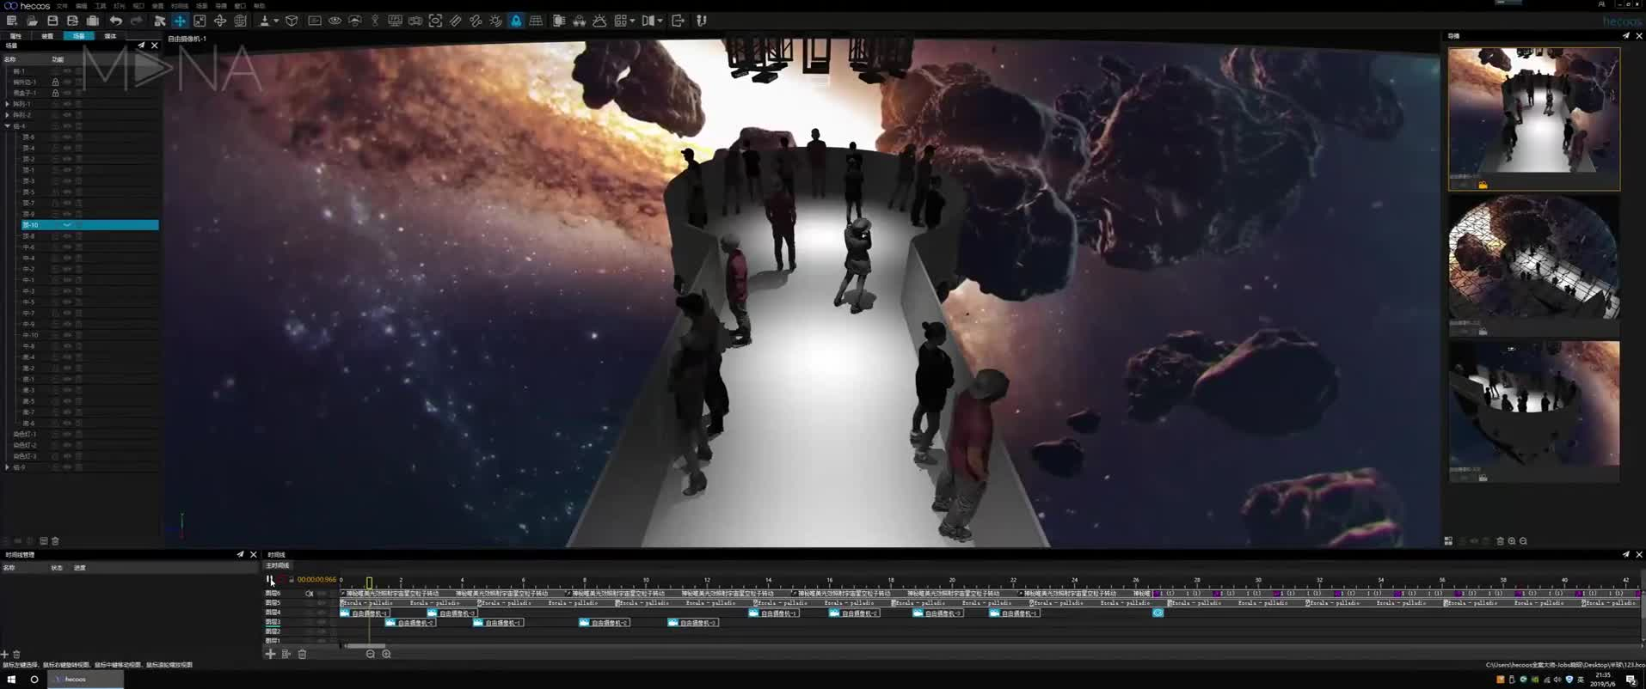This screenshot has width=1646, height=689.
Task: Toggle visibility of the highlighted 顶-10 row
Action: pos(67,225)
